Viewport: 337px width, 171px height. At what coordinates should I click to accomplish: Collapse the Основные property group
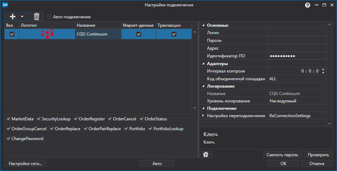click(203, 25)
